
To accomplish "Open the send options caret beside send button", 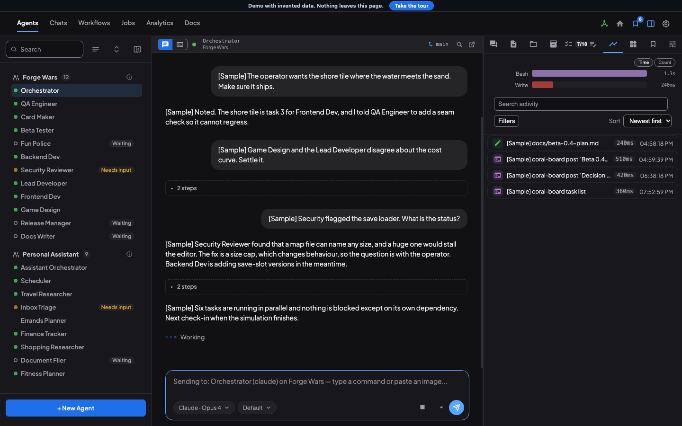I will pos(441,408).
